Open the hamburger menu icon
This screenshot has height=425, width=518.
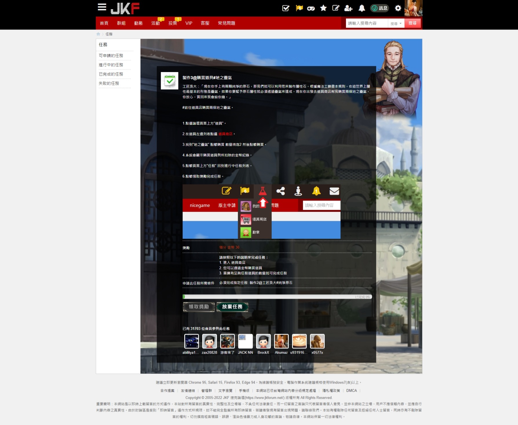(x=102, y=7)
